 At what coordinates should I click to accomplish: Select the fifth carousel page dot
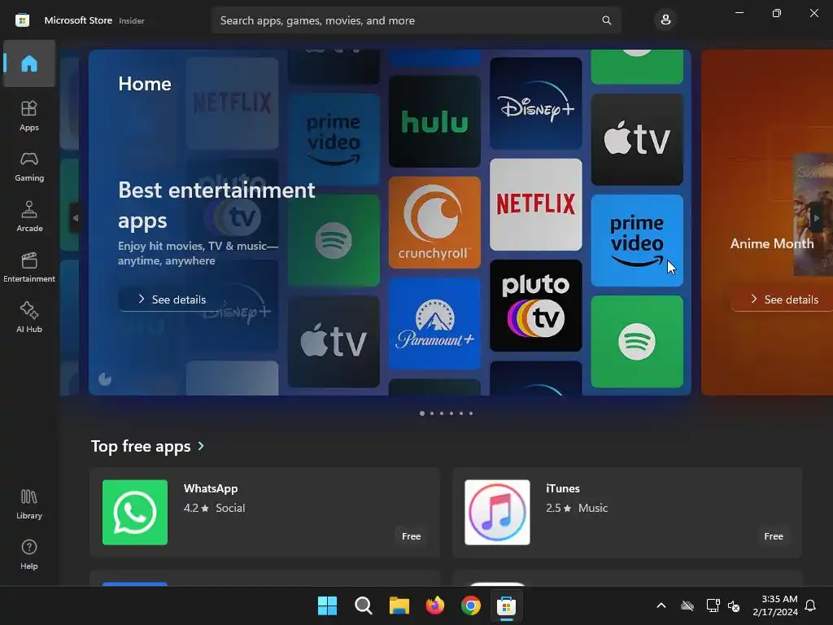(461, 413)
